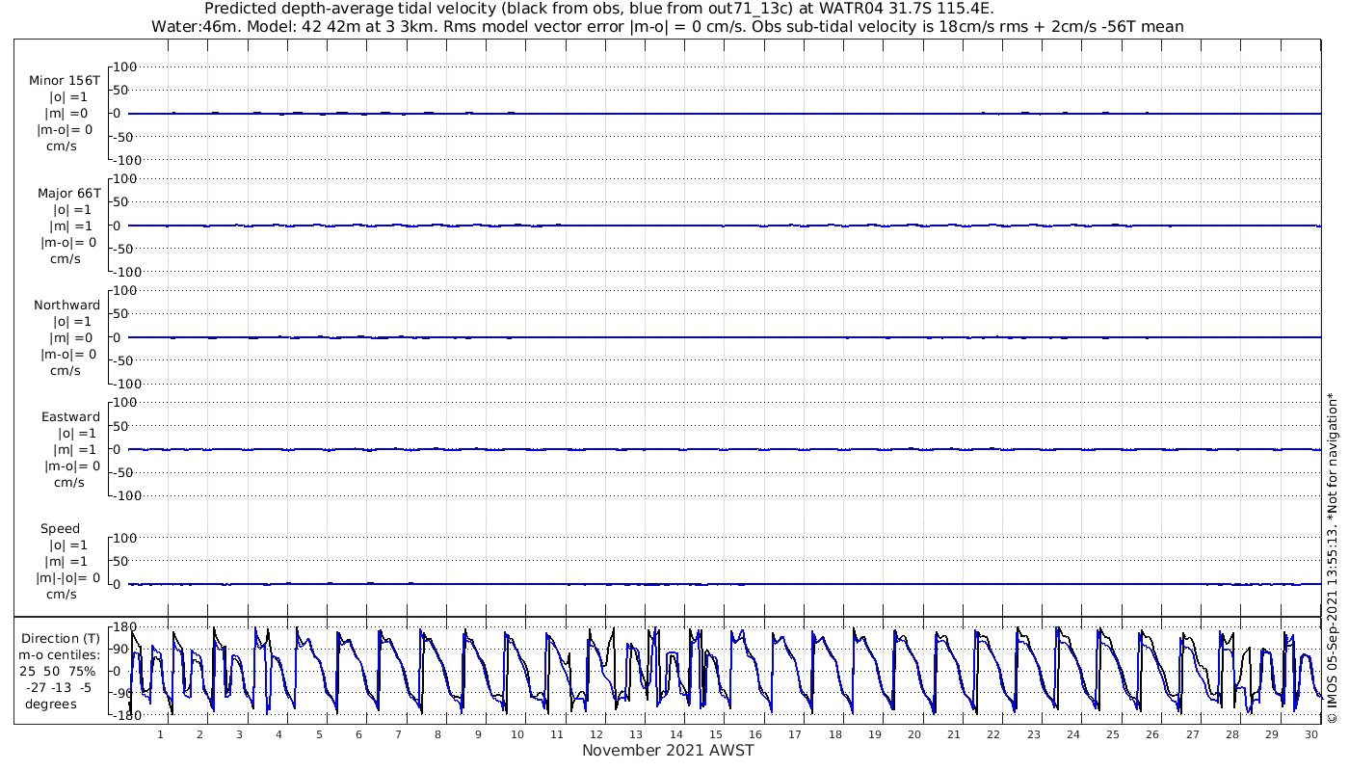Click the "degrees" unit label
Image resolution: width=1349 pixels, height=771 pixels.
point(51,704)
